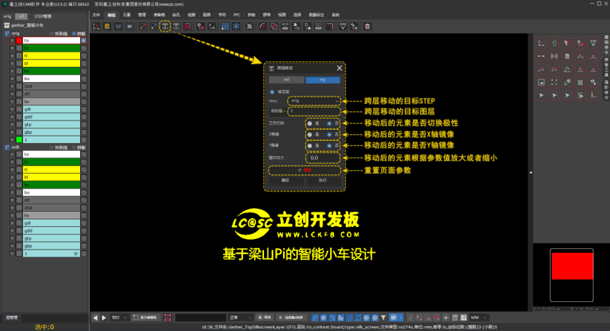Click the red corner fillet line icon
This screenshot has width=610, height=331.
[329, 26]
